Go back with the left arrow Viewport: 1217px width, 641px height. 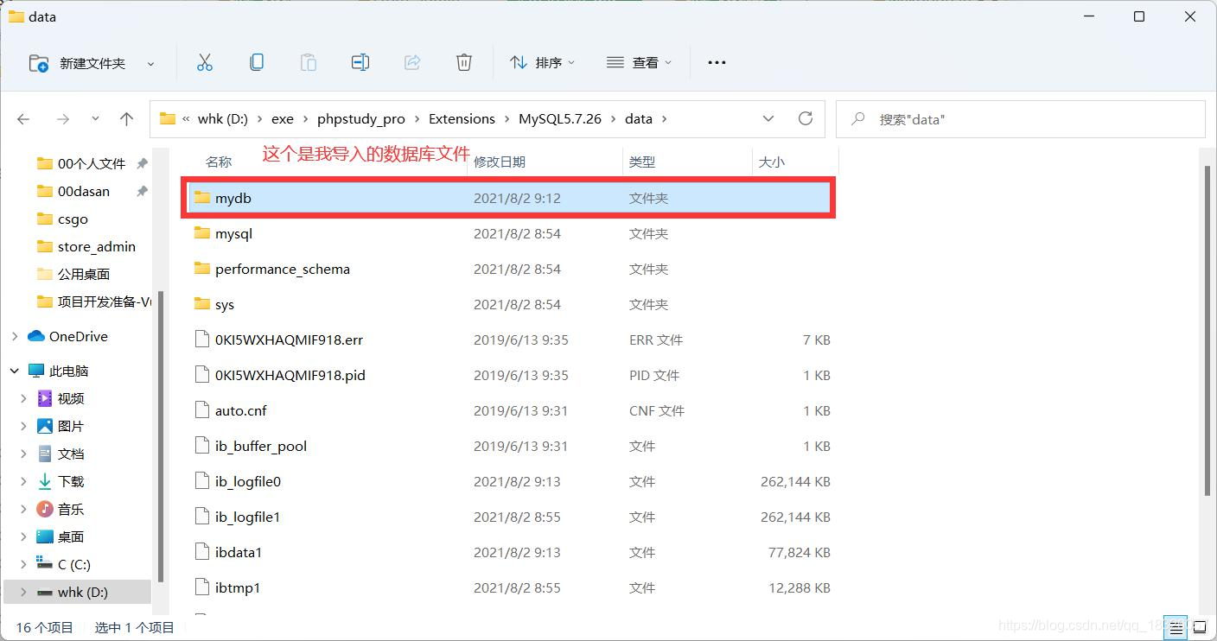(23, 119)
